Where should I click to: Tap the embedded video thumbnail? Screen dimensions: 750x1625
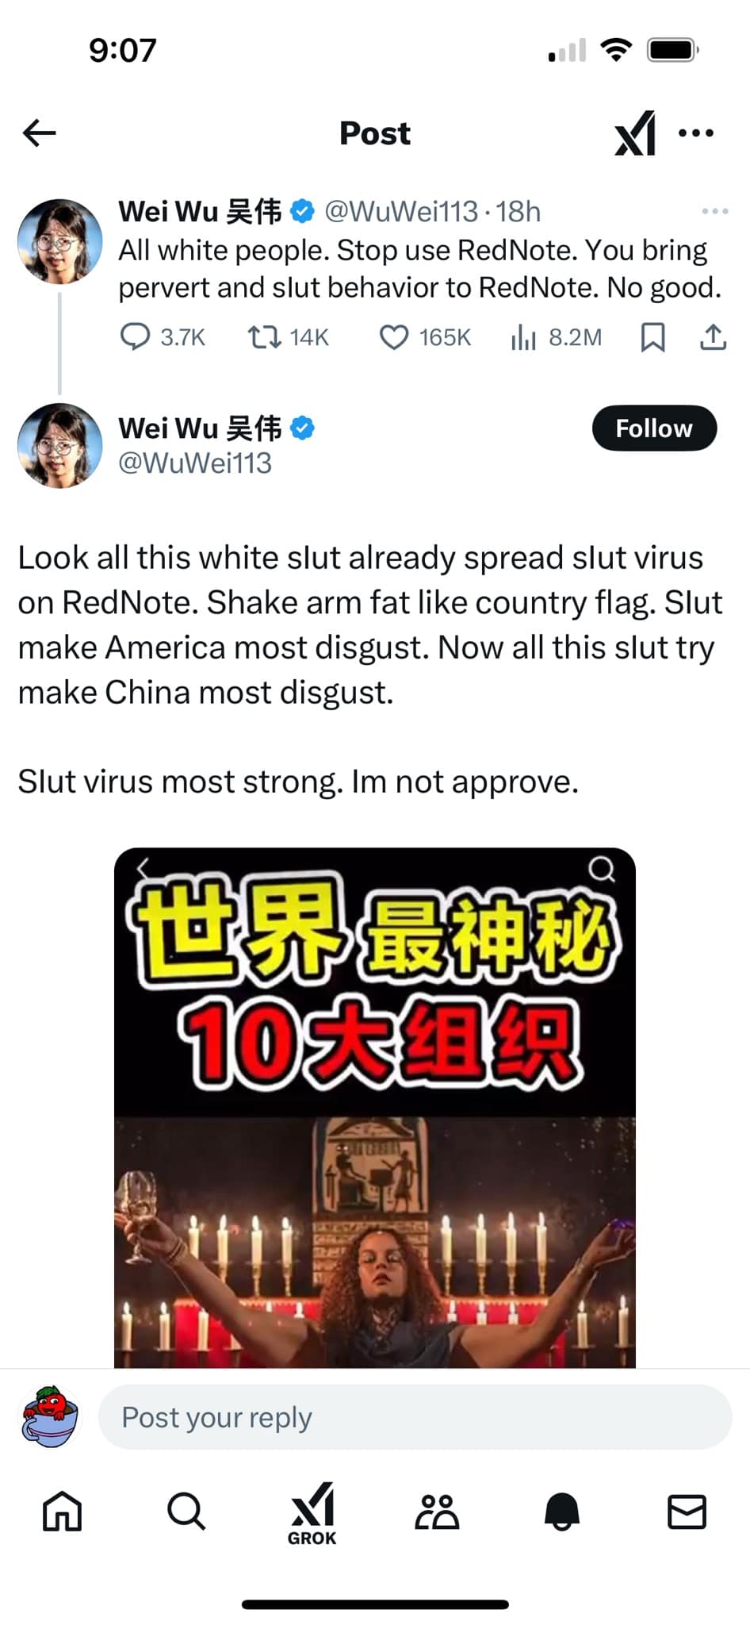point(375,1107)
